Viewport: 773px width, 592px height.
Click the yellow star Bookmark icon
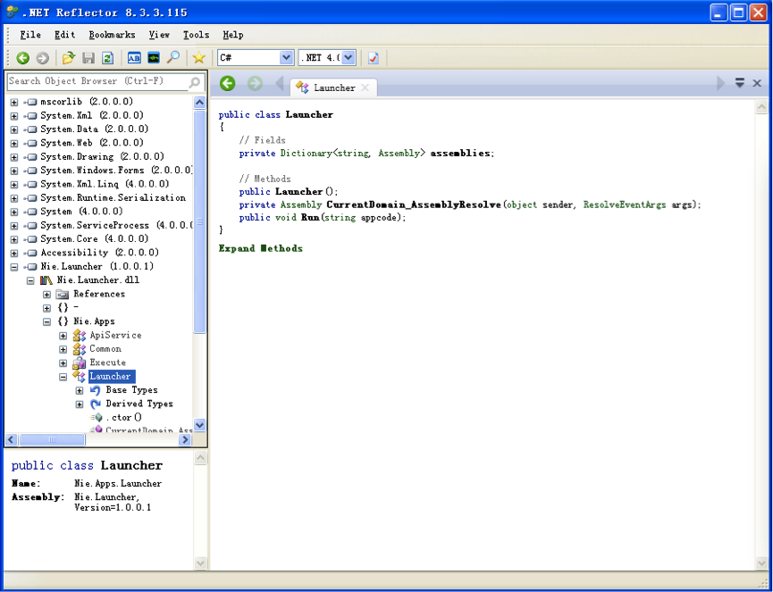pos(198,58)
